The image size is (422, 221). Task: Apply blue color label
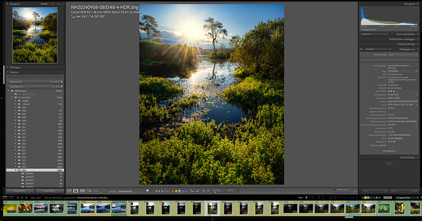tap(183, 191)
